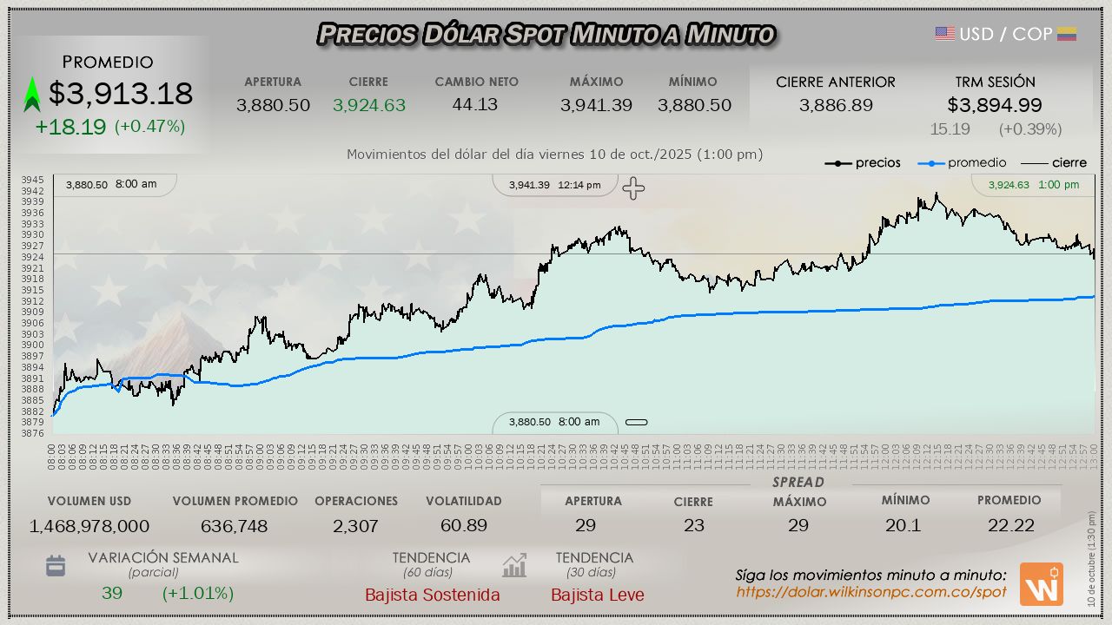Image resolution: width=1112 pixels, height=625 pixels.
Task: Click the United States flag icon
Action: pos(945,34)
